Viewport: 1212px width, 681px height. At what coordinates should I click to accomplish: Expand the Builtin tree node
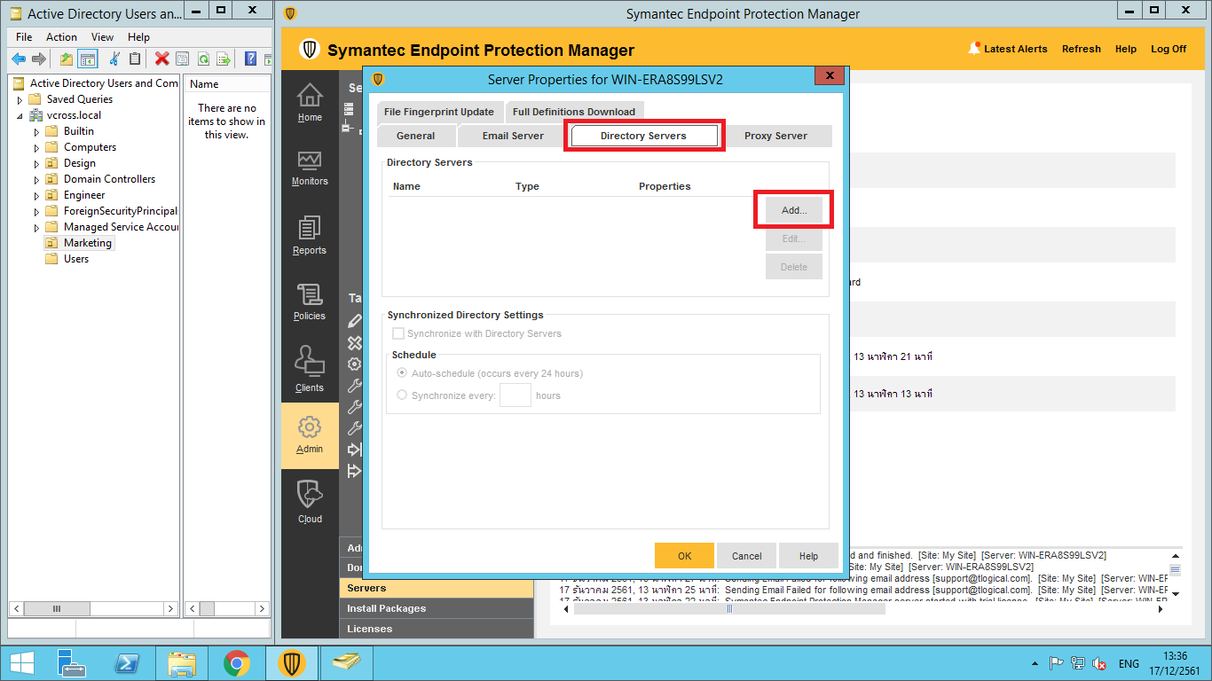37,132
